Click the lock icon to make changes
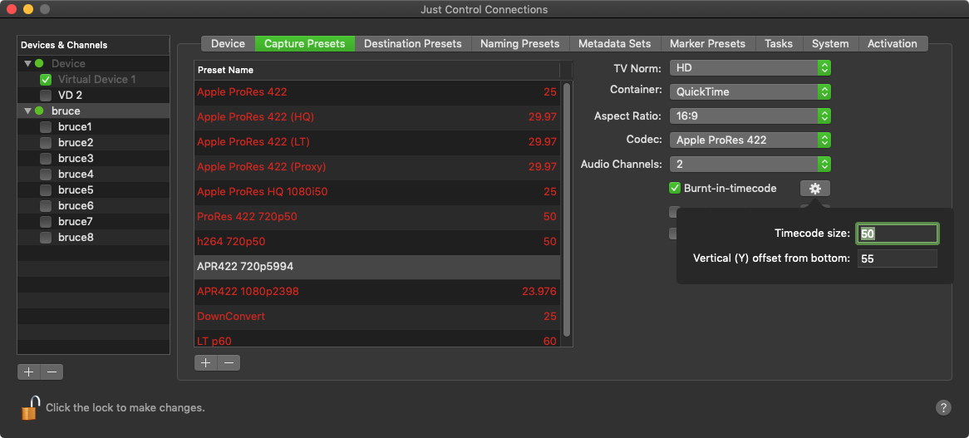The height and width of the screenshot is (438, 969). pyautogui.click(x=30, y=408)
